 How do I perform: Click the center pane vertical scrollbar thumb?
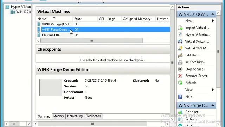point(172,63)
